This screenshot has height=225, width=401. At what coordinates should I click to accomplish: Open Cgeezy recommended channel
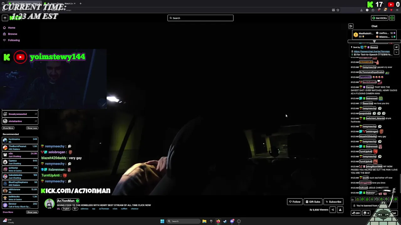click(20, 162)
